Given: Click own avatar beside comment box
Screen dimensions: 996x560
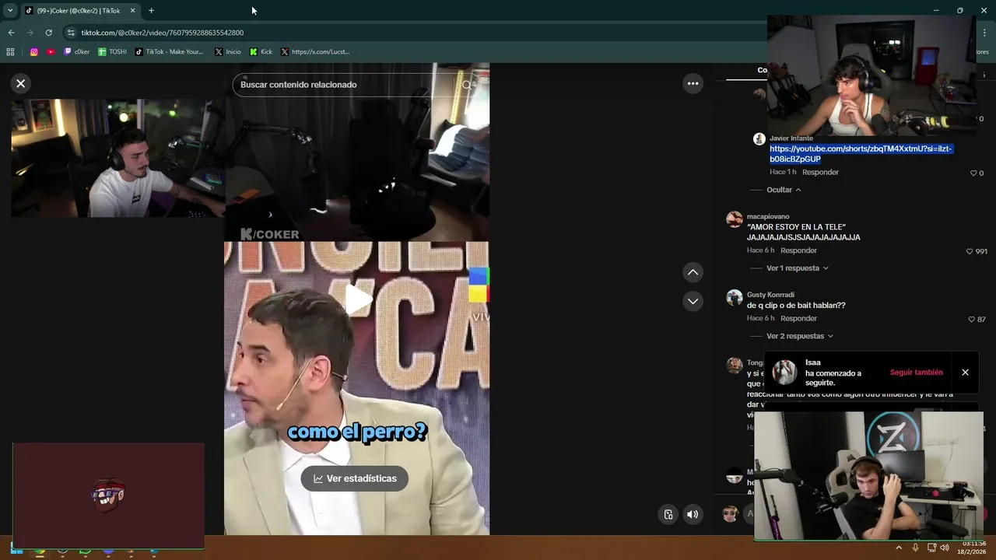Looking at the screenshot, I should (730, 513).
